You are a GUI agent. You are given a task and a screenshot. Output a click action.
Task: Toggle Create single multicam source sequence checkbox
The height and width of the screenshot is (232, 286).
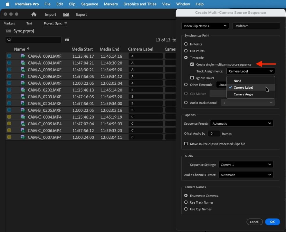[x=192, y=64]
